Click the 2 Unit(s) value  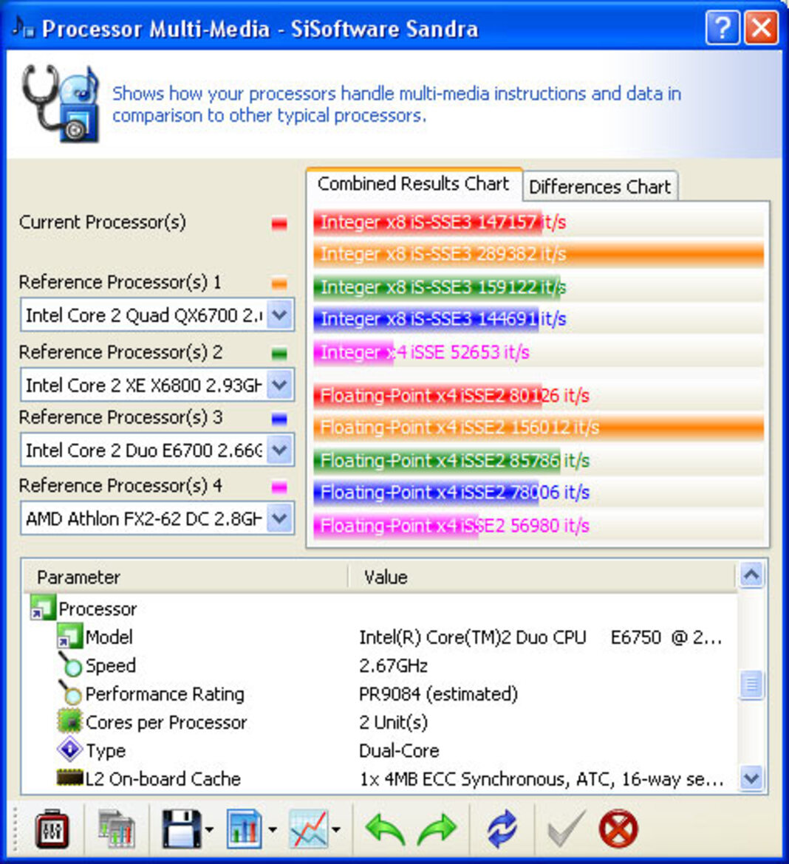(x=393, y=722)
